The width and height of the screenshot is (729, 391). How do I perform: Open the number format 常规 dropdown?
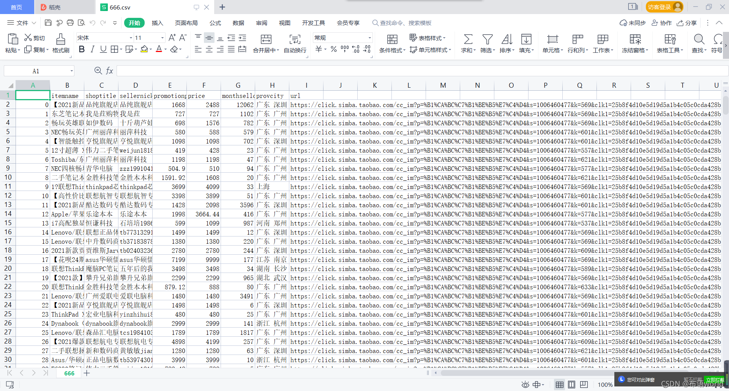[x=370, y=38]
